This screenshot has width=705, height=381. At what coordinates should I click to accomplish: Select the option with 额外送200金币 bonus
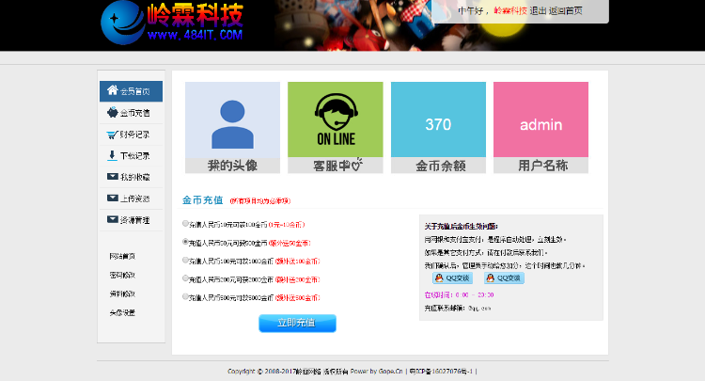[x=185, y=278]
